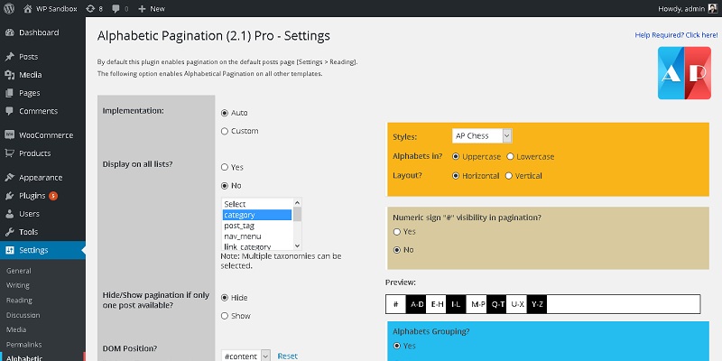Select Show pagination radio
Screen dimensions: 722x361
point(225,316)
